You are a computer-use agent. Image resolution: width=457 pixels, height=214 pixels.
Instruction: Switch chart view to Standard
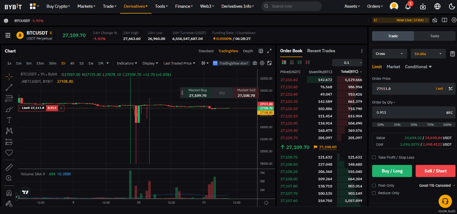click(x=206, y=51)
